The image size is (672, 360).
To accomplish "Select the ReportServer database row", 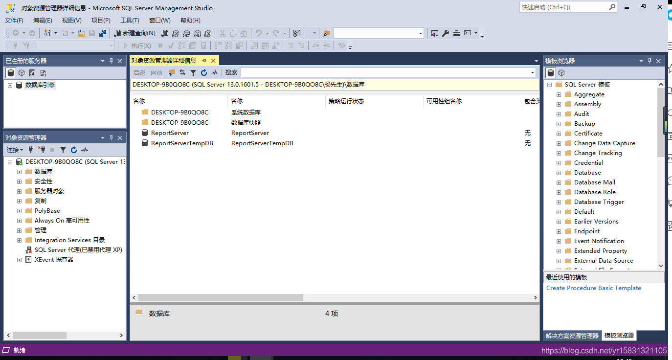I will (x=335, y=133).
